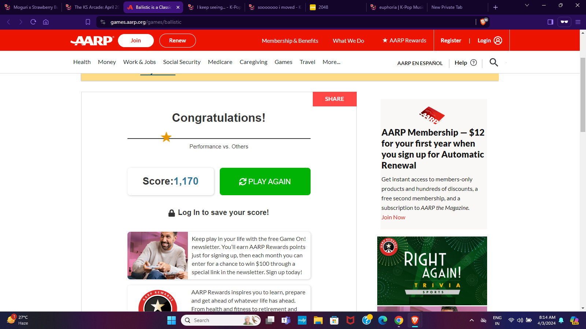The height and width of the screenshot is (329, 586).
Task: Click the Renew button
Action: click(x=178, y=41)
